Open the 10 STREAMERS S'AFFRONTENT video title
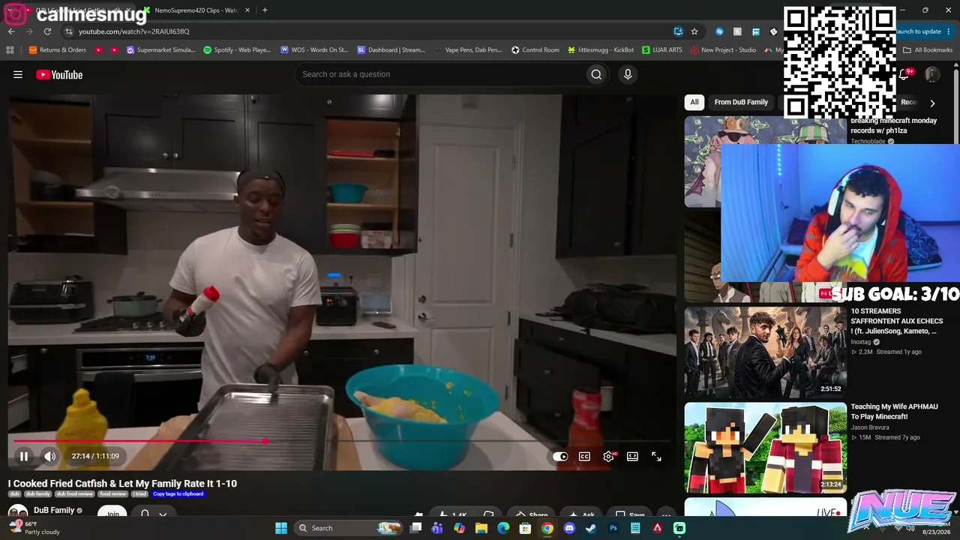960x540 pixels. [896, 321]
